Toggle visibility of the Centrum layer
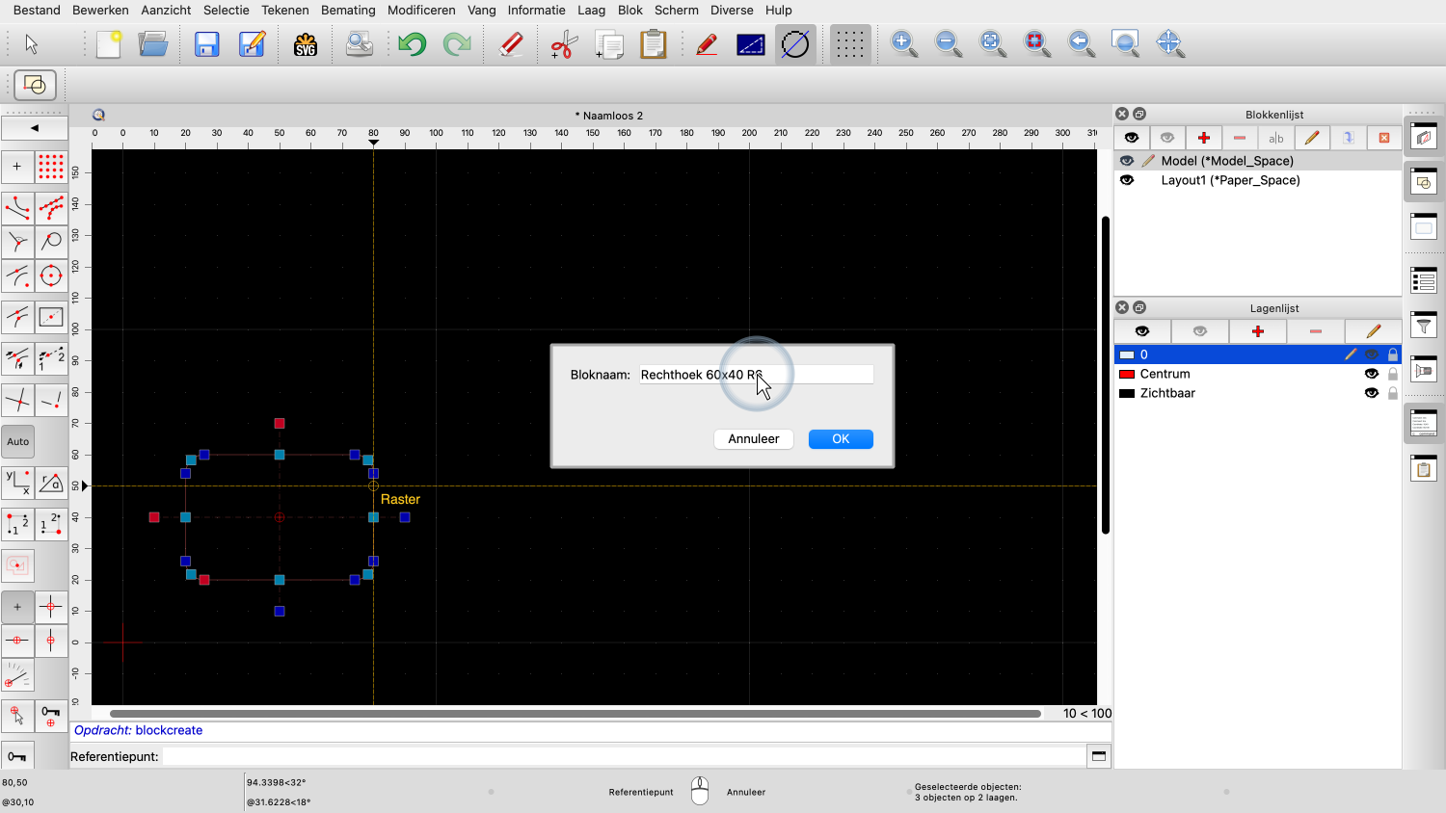Screen dimensions: 1446x813 1371,374
